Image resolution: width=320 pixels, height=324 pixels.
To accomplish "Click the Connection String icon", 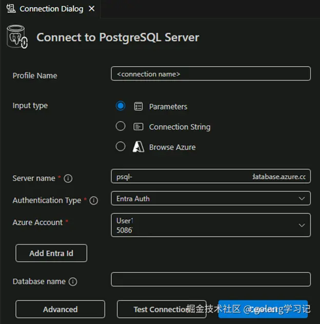I will tap(138, 126).
